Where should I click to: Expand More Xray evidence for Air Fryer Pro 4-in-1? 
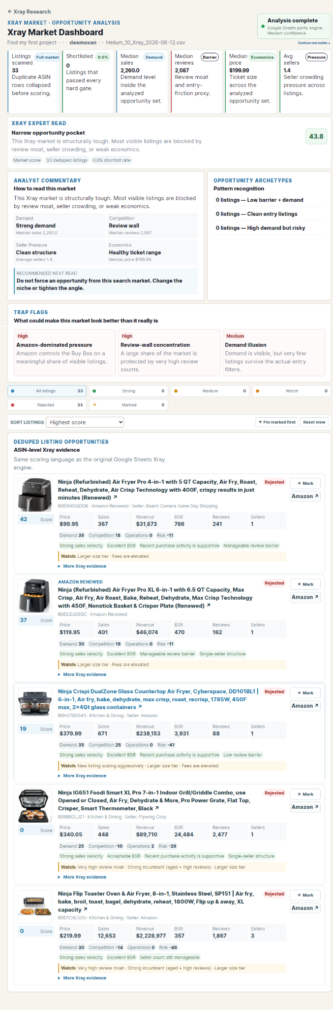tap(82, 566)
